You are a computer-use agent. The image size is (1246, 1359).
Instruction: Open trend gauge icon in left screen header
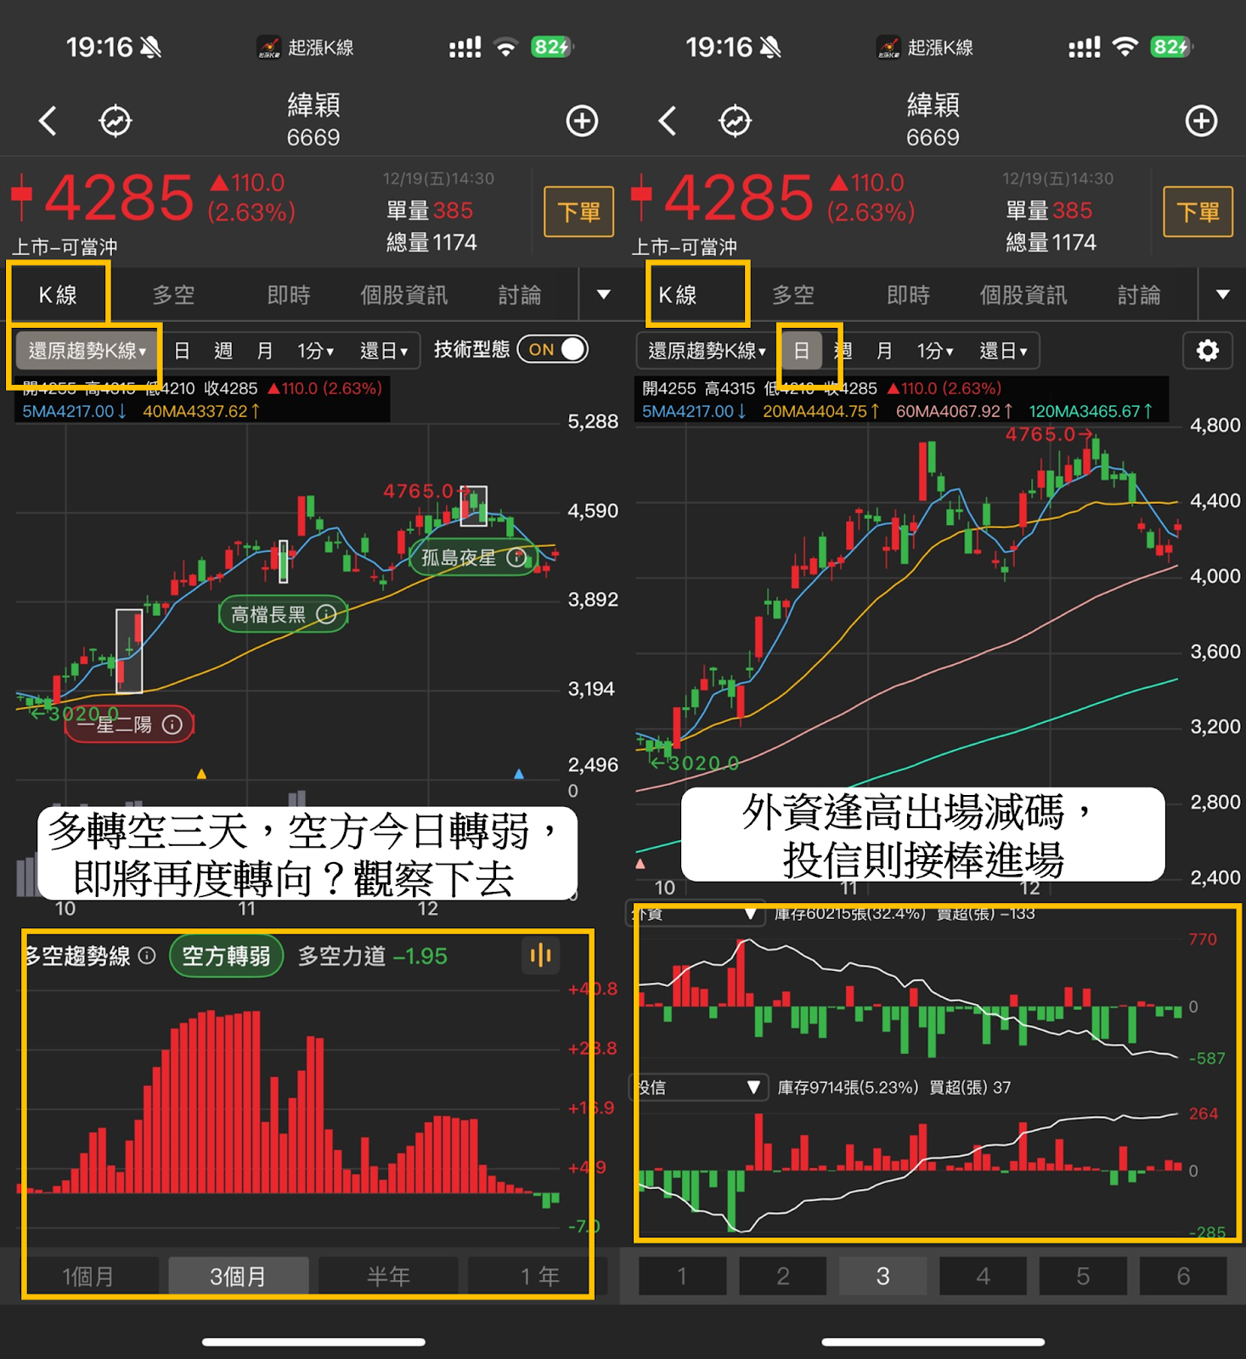[116, 121]
